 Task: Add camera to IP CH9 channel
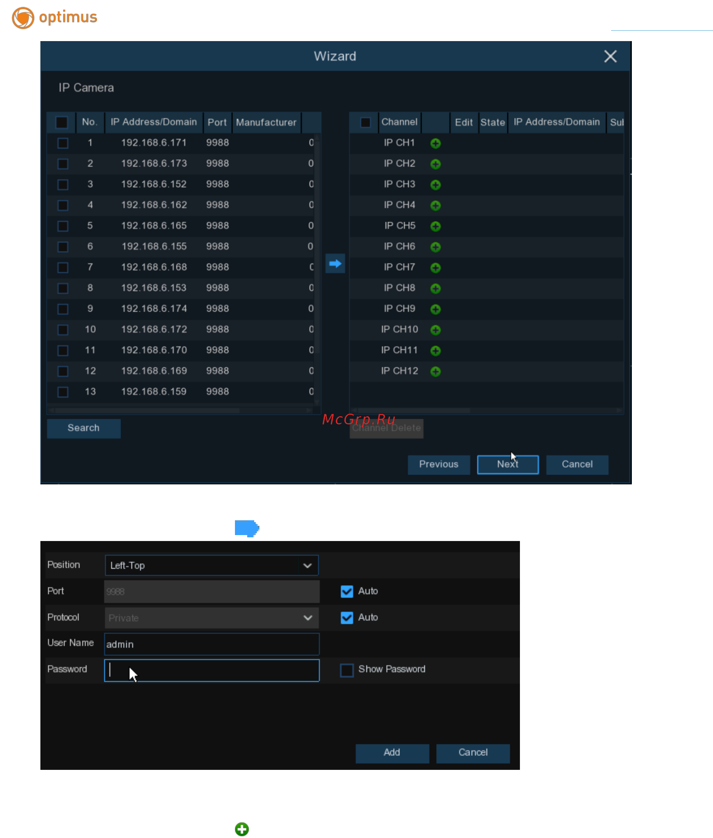tap(435, 309)
